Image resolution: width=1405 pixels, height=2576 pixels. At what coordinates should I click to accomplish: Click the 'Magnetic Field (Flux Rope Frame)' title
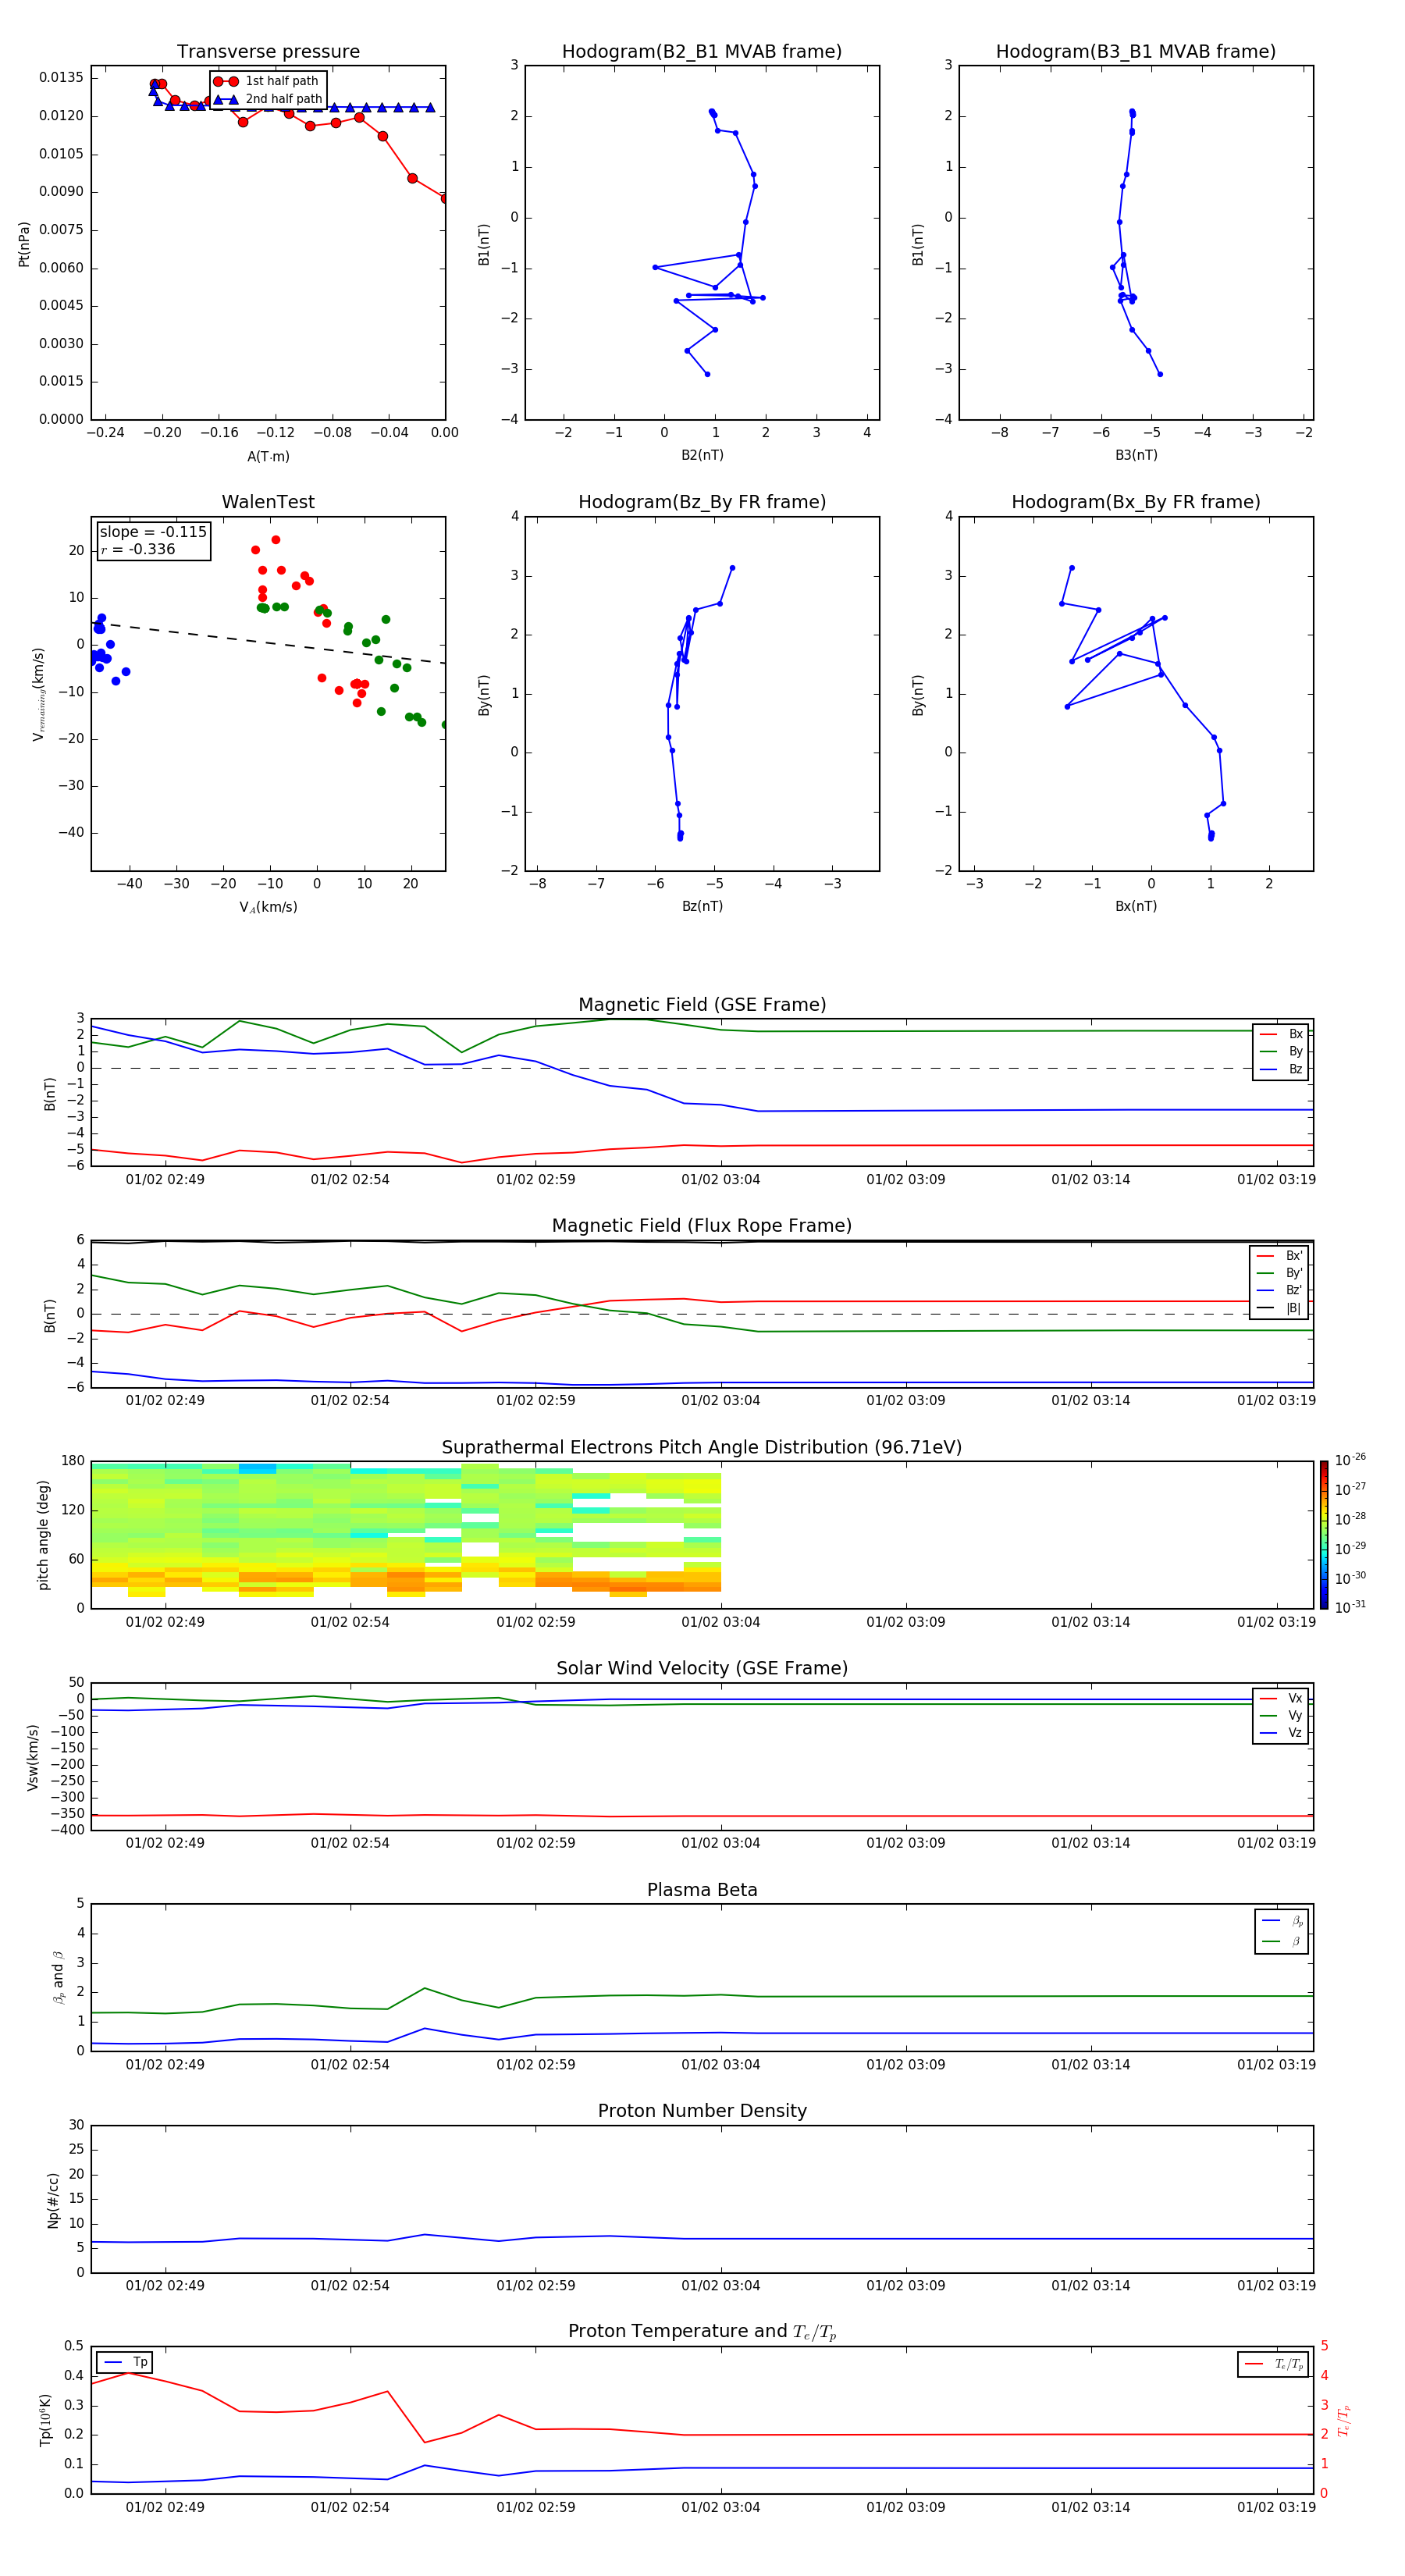coord(702,1226)
